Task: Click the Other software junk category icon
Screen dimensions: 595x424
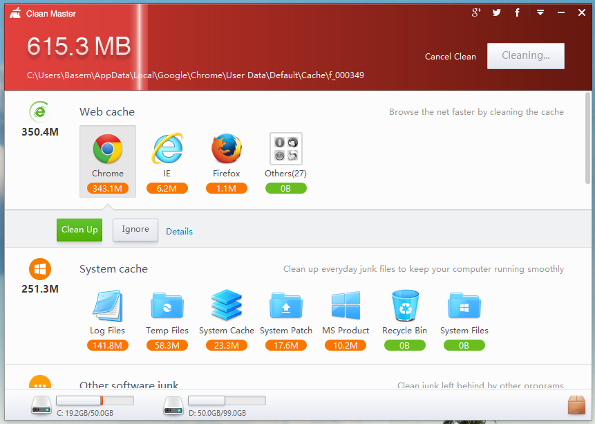Action: [x=40, y=382]
